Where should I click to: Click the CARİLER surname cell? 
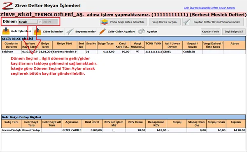click(192, 52)
